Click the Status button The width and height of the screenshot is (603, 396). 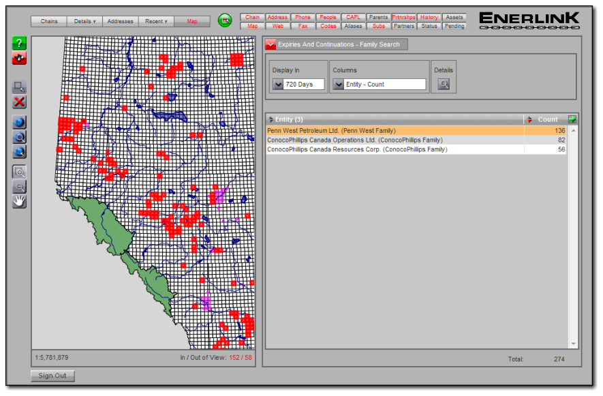[x=429, y=26]
